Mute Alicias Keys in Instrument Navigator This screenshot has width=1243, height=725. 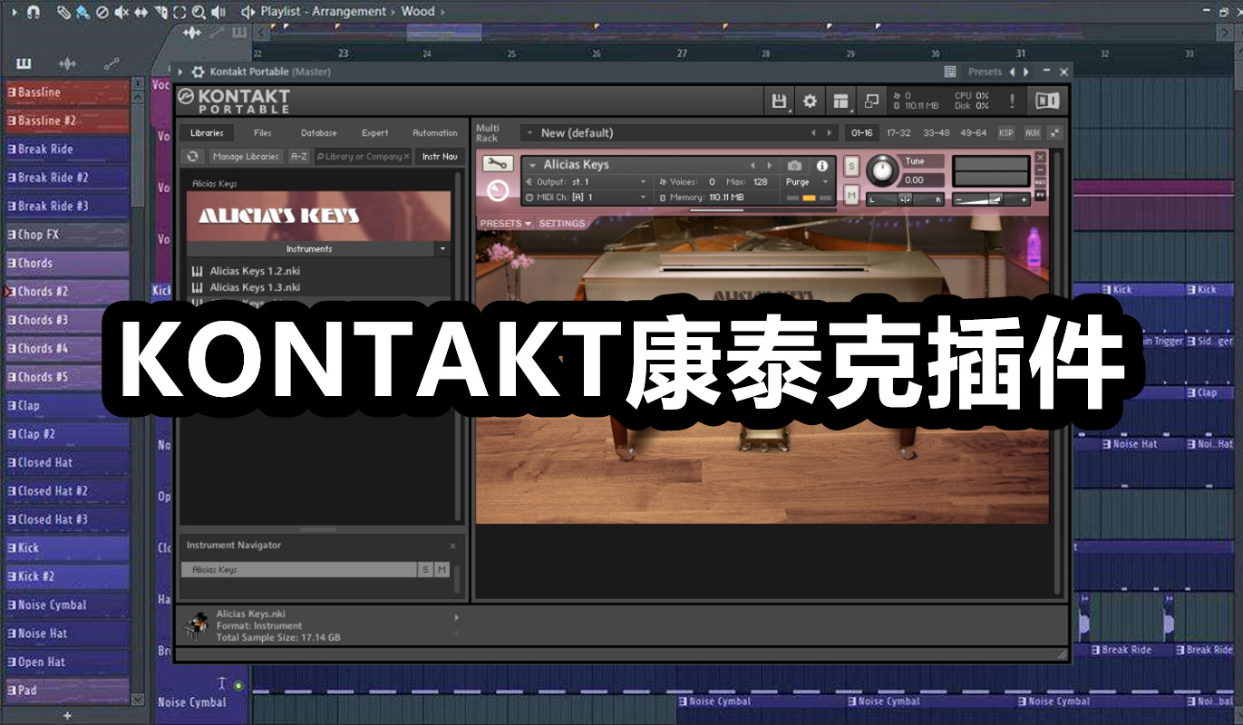[x=442, y=569]
